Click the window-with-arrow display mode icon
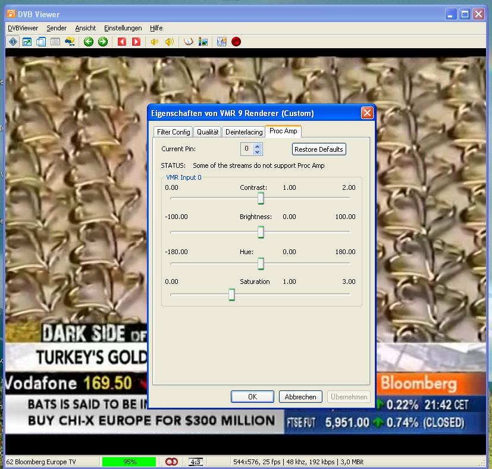The image size is (492, 469). pos(27,42)
